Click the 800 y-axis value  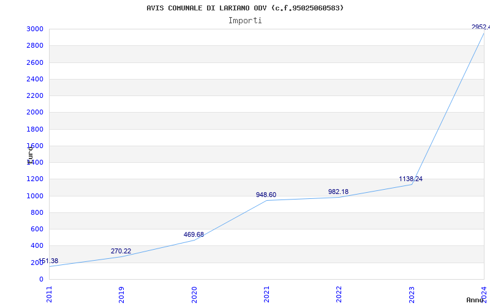[37, 212]
